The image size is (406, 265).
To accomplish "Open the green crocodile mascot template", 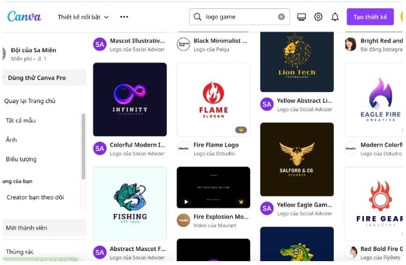I will (x=297, y=244).
